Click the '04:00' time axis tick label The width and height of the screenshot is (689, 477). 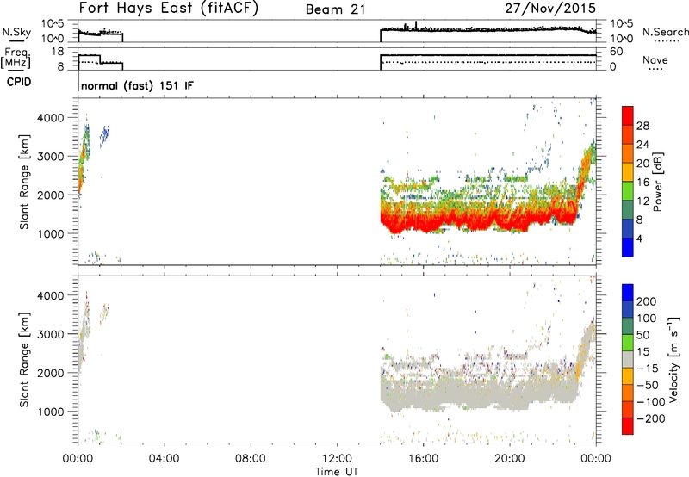164,459
